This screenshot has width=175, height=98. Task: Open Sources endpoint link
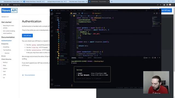pos(7,53)
